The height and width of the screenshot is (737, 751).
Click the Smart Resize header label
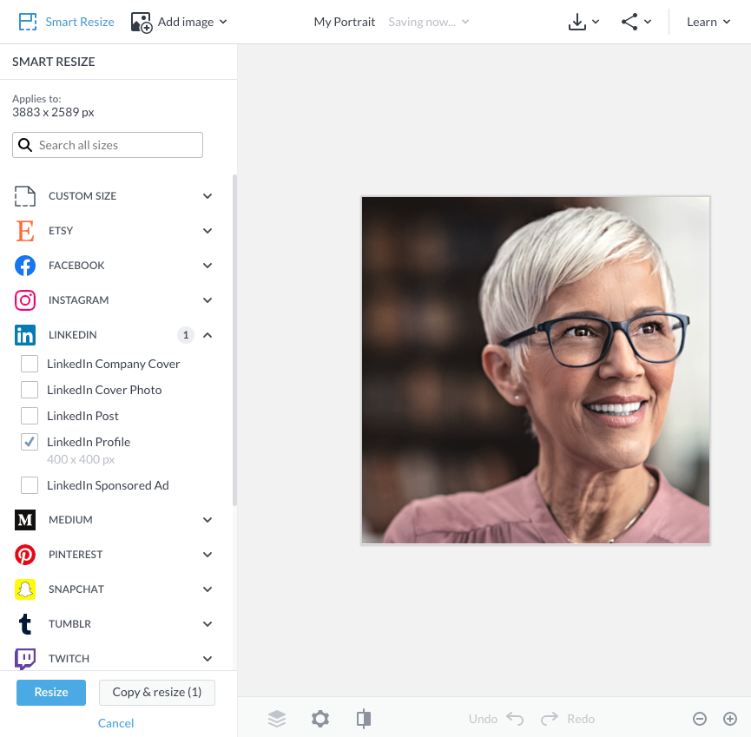[x=80, y=22]
